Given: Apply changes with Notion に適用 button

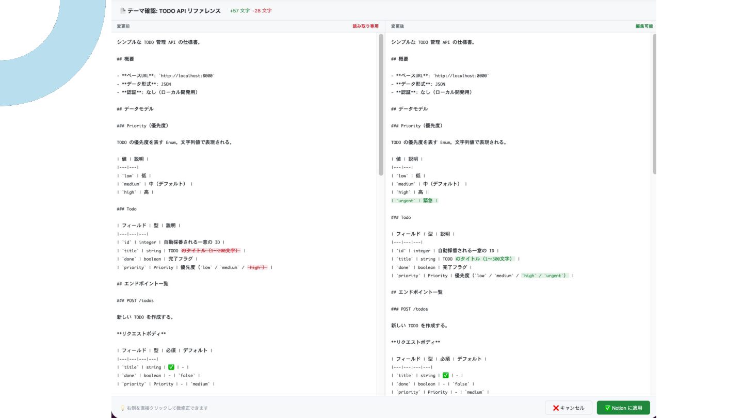Looking at the screenshot, I should point(623,408).
